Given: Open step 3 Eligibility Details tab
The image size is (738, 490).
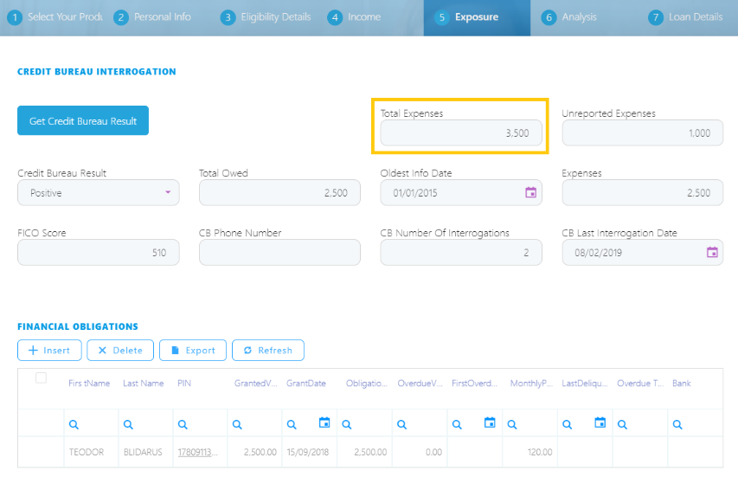Looking at the screenshot, I should (x=266, y=17).
